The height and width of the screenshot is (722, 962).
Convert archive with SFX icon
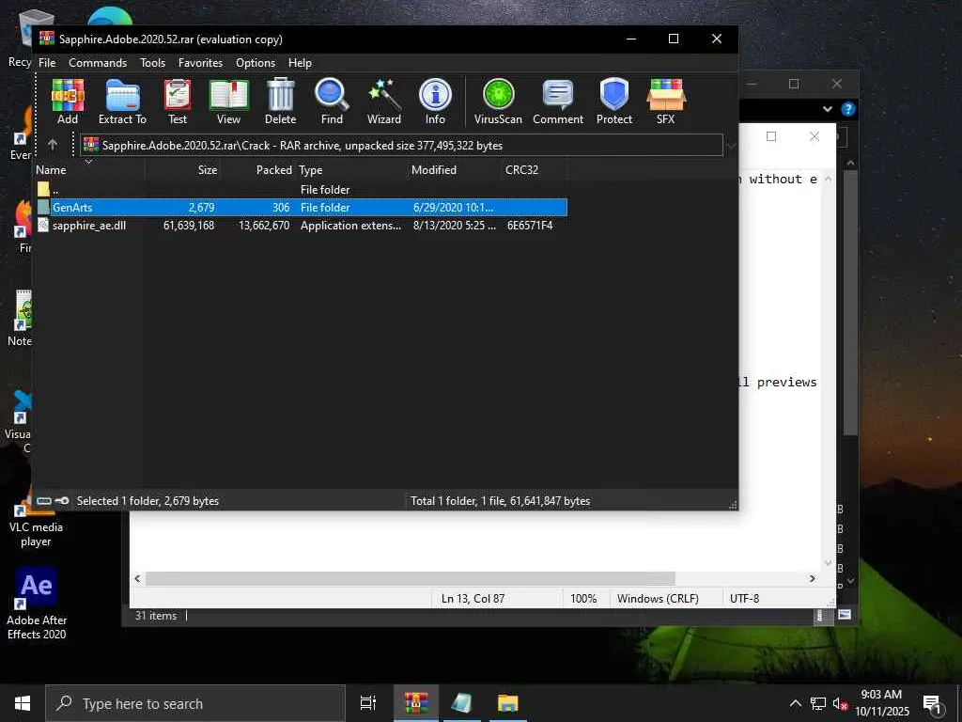(666, 102)
